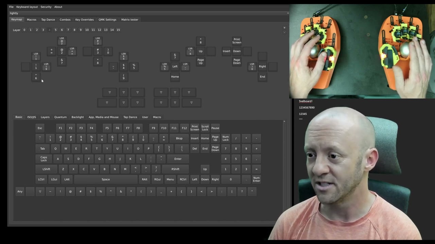Pick the RCtrl key

[x=183, y=179]
